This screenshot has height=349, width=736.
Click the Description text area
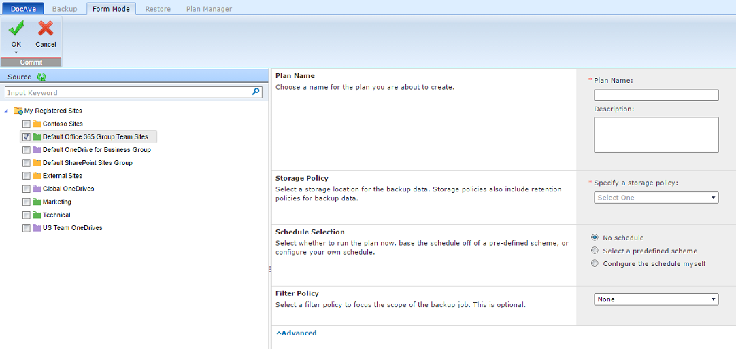pyautogui.click(x=656, y=134)
